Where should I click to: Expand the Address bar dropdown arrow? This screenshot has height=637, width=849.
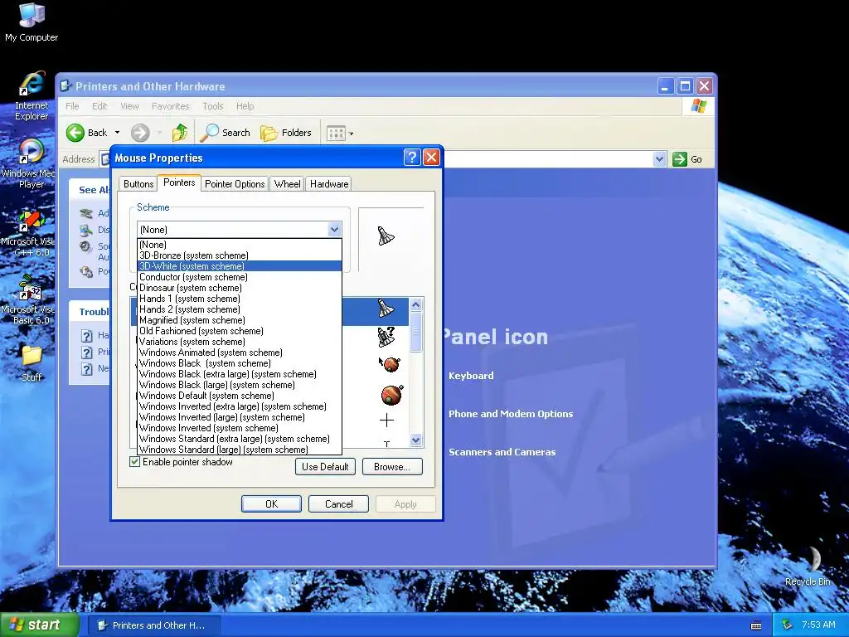pos(659,159)
